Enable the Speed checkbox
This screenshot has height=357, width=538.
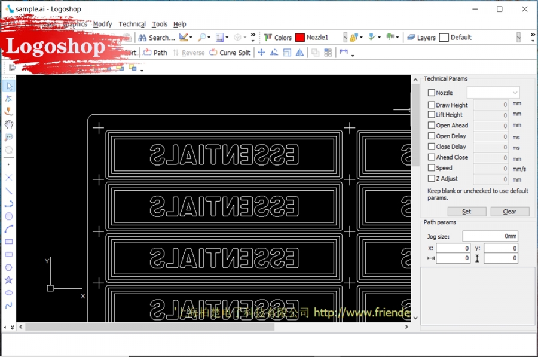431,168
